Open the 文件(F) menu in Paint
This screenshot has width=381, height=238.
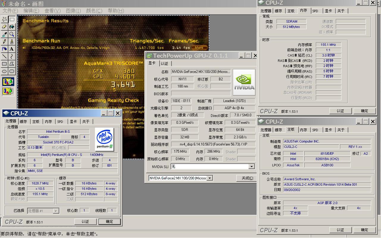(x=10, y=11)
